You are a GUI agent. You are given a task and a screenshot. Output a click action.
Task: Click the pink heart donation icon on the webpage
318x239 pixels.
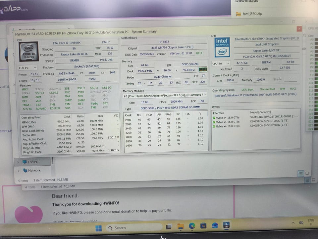(x=28, y=214)
